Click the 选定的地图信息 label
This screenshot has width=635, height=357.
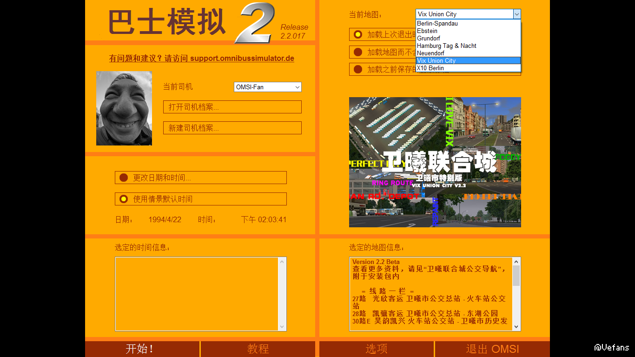pyautogui.click(x=377, y=248)
